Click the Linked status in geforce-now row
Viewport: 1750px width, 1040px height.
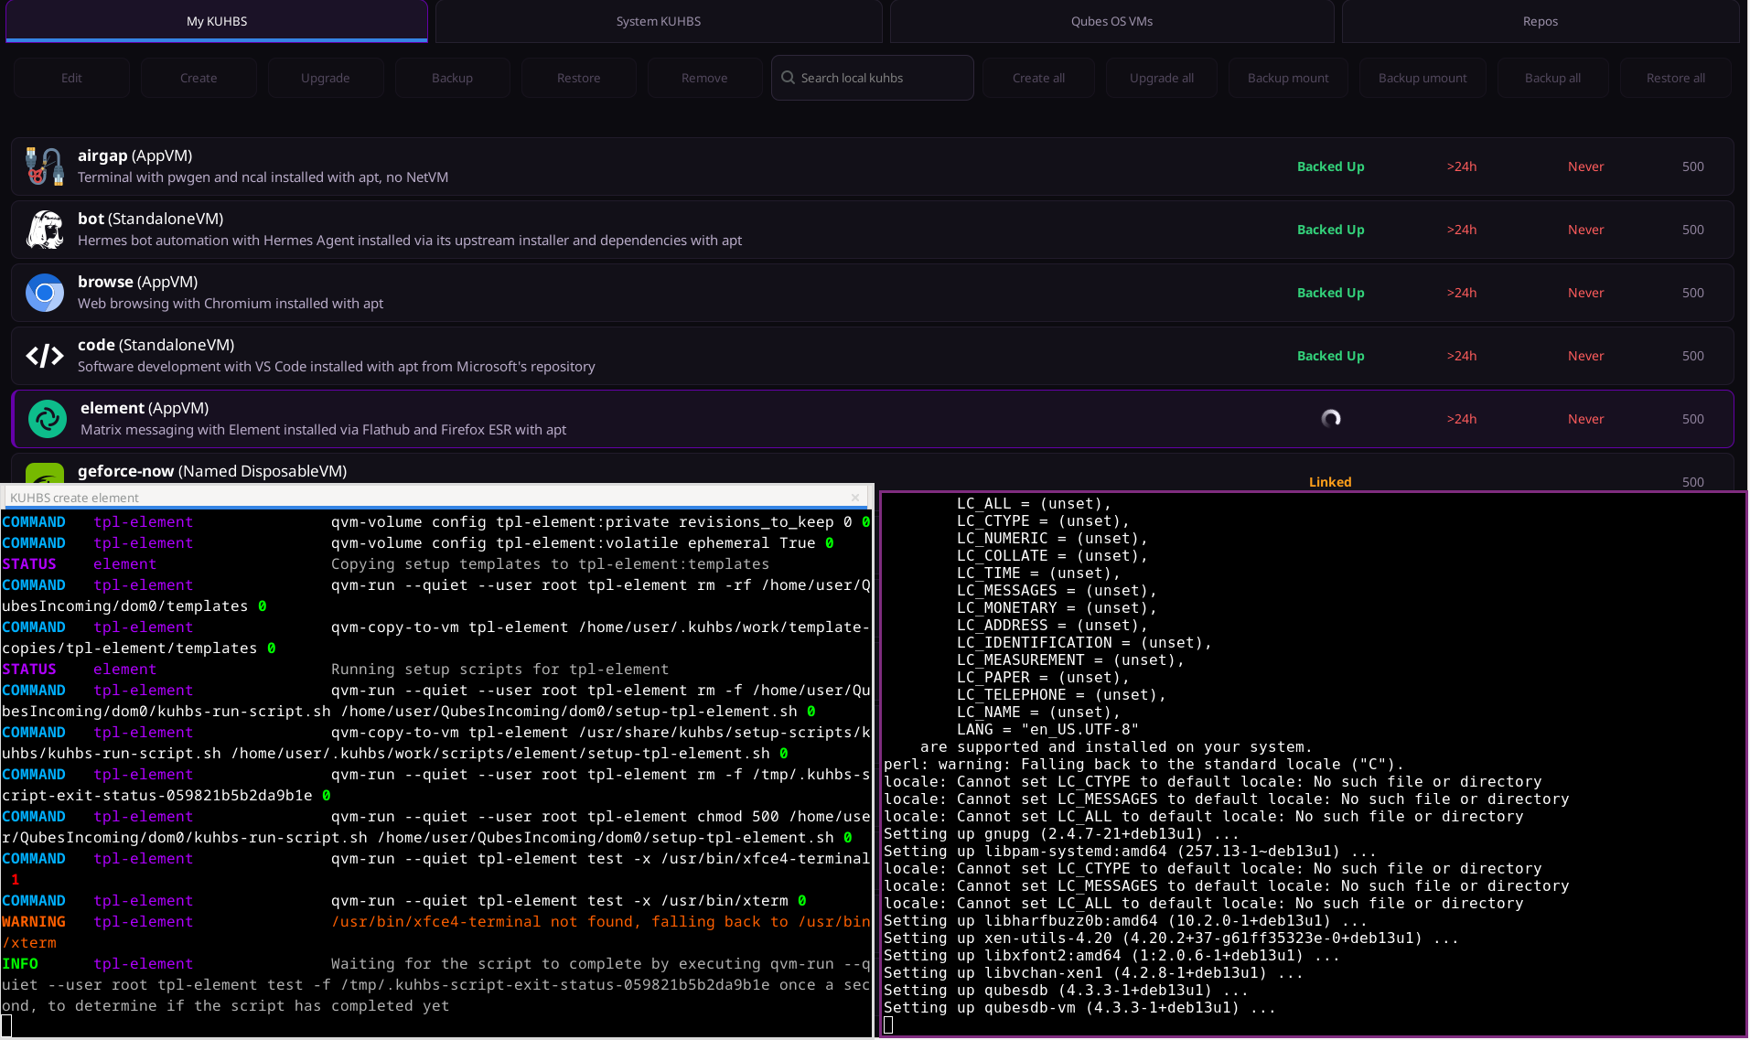tap(1330, 482)
